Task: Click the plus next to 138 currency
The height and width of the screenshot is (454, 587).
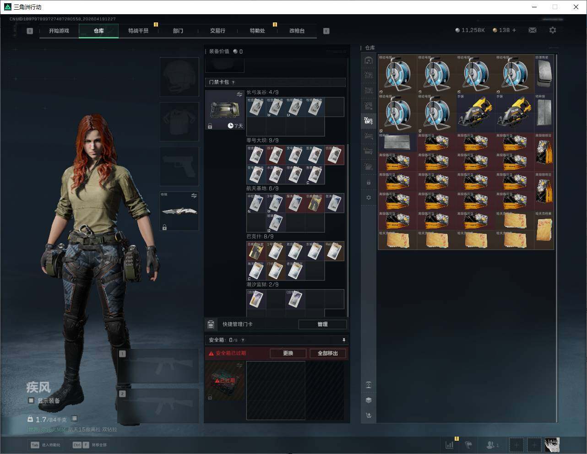Action: tap(514, 30)
